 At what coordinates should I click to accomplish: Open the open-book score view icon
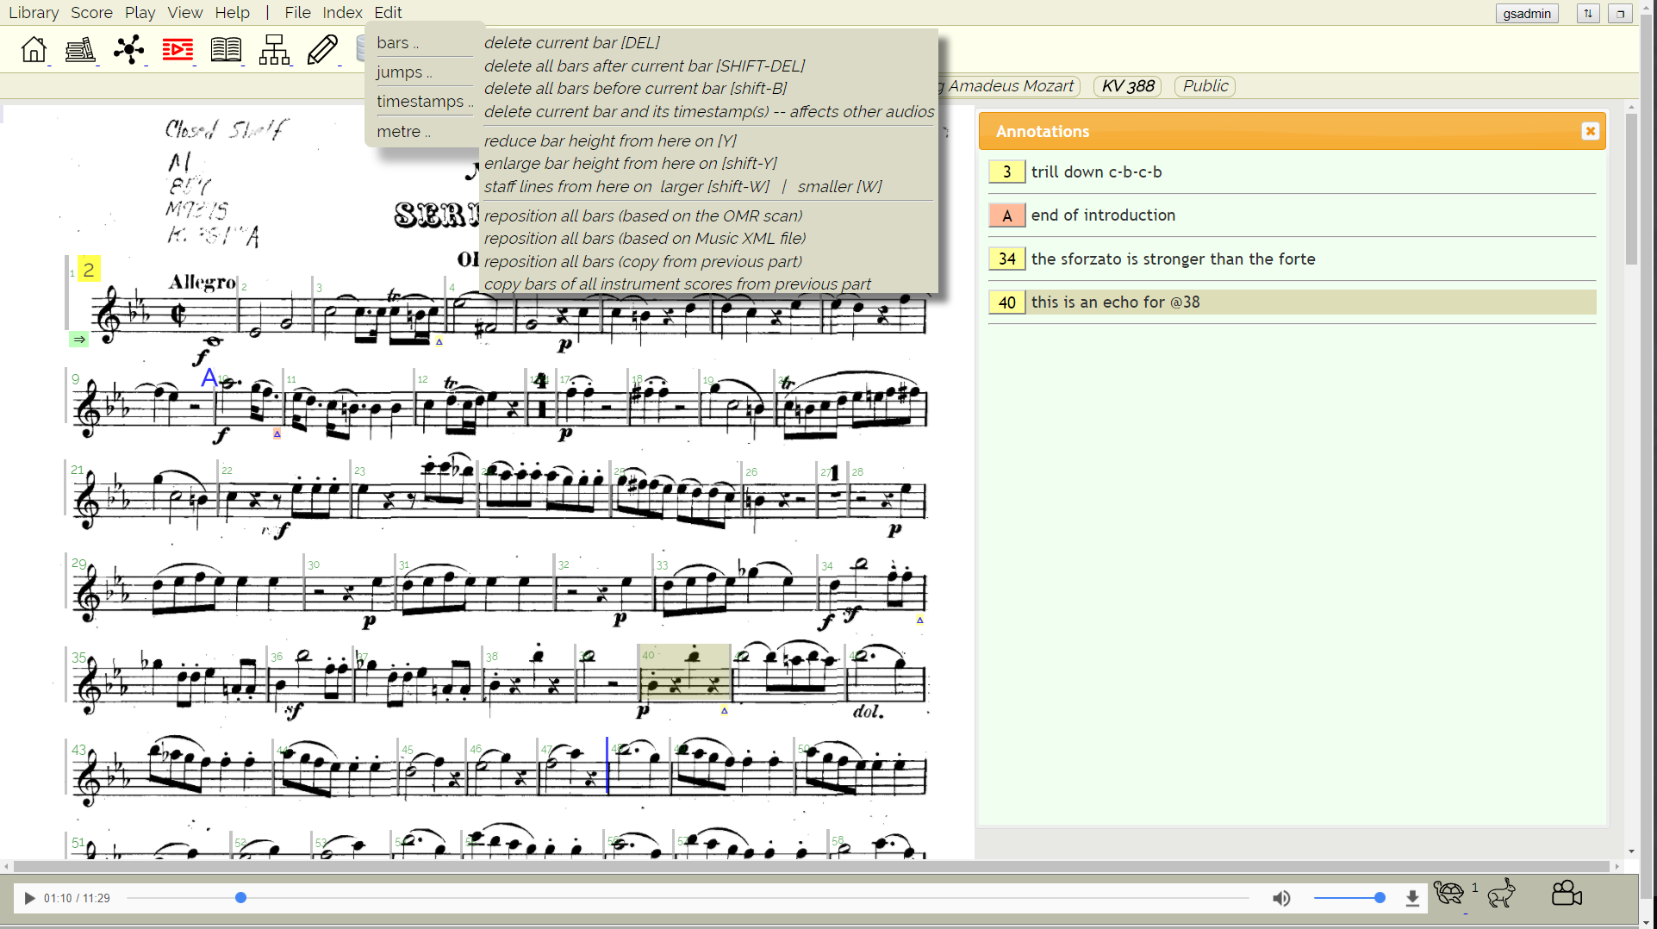[226, 50]
